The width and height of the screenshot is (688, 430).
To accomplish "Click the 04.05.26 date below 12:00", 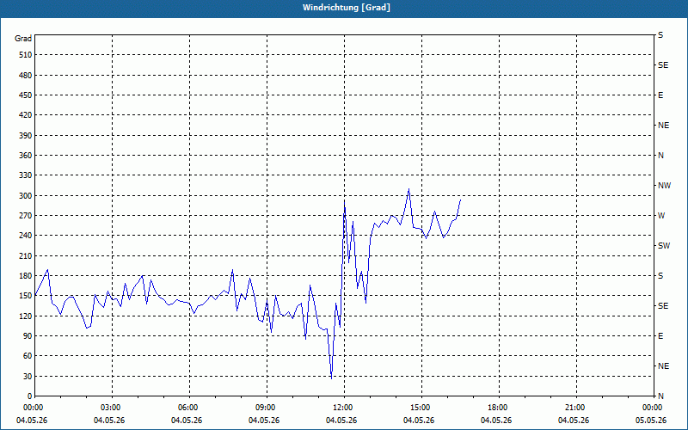I will pos(341,421).
